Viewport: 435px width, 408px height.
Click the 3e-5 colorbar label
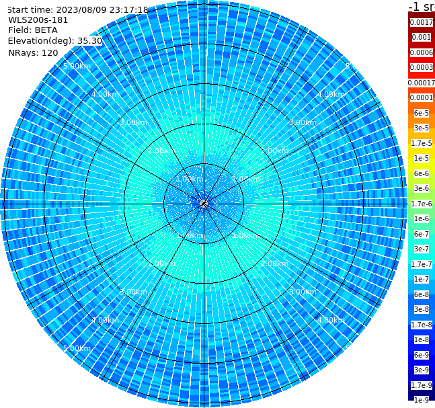click(422, 128)
